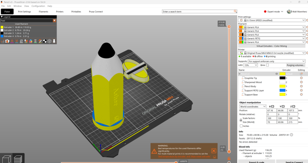This screenshot has height=163, width=308.
Task: Open the File menu
Action: pos(3,6)
